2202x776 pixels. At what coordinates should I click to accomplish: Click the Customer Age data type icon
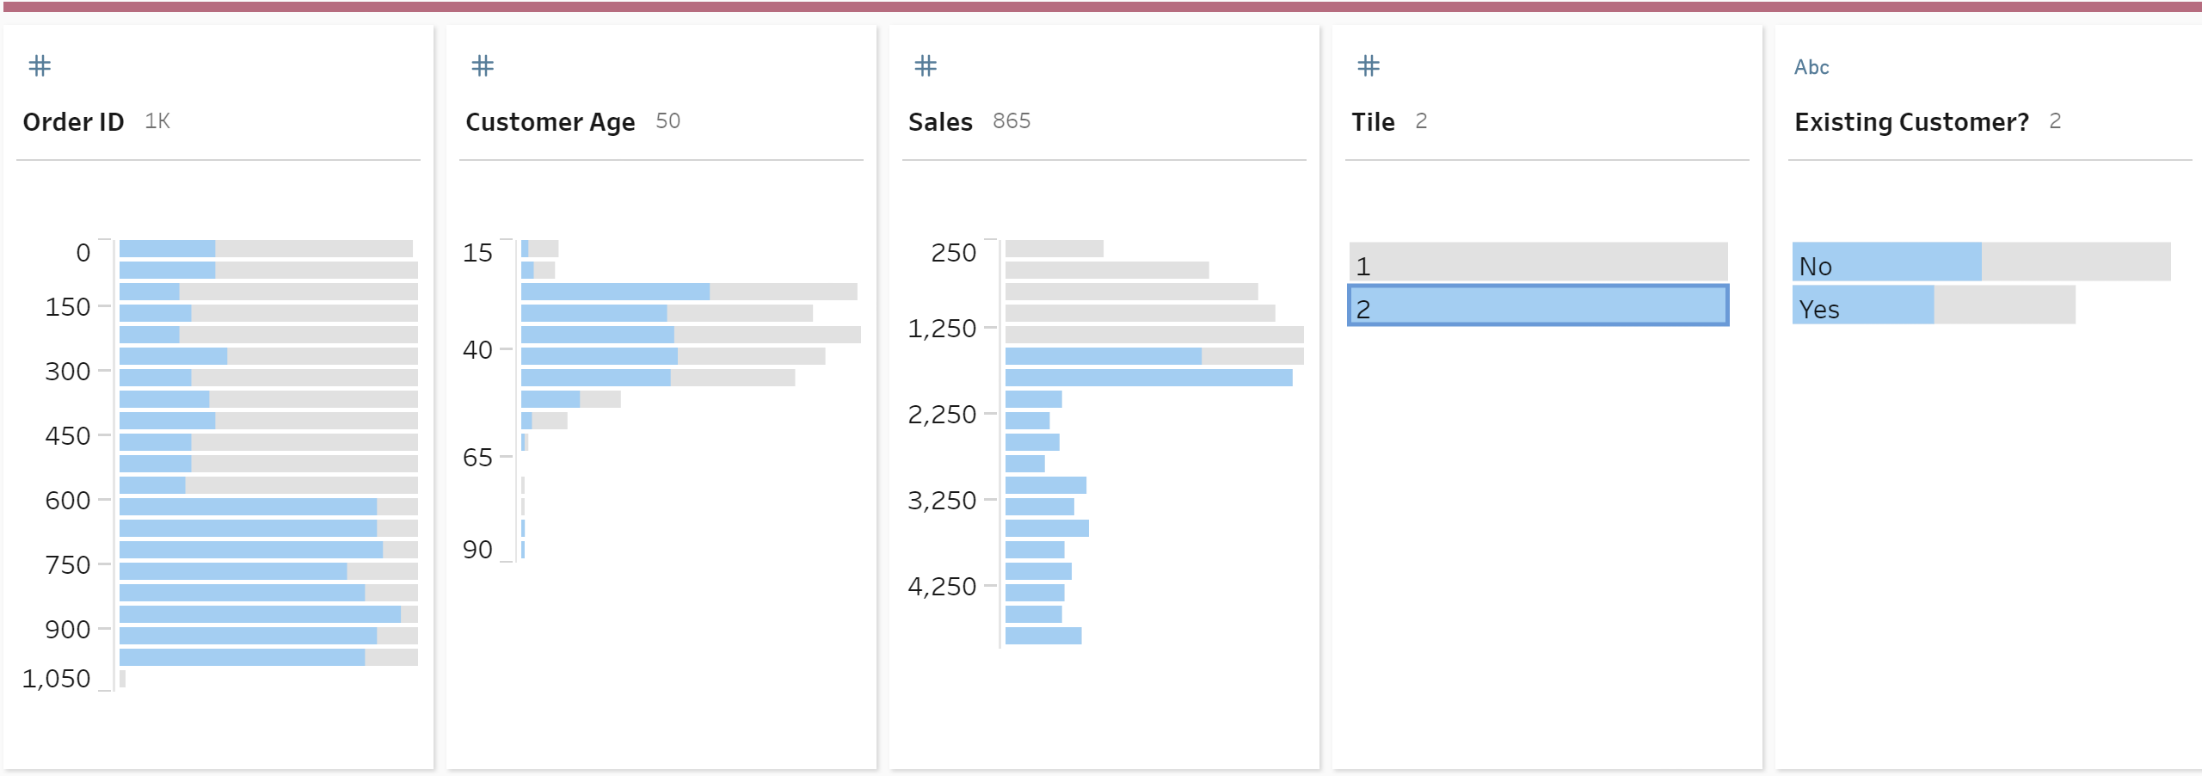point(483,66)
